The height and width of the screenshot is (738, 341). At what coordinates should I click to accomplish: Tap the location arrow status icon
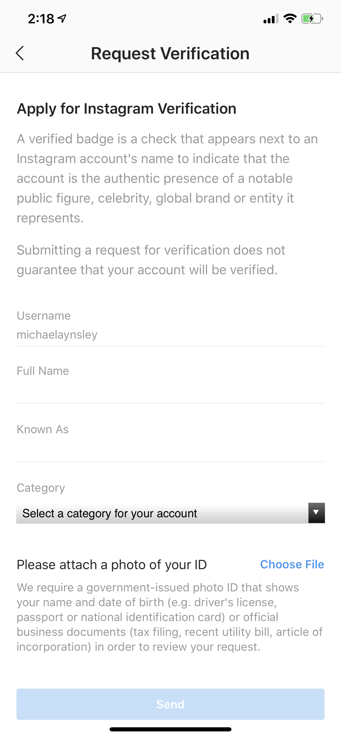point(62,19)
